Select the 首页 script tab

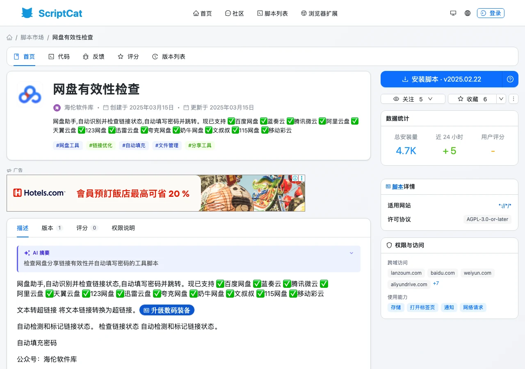24,57
